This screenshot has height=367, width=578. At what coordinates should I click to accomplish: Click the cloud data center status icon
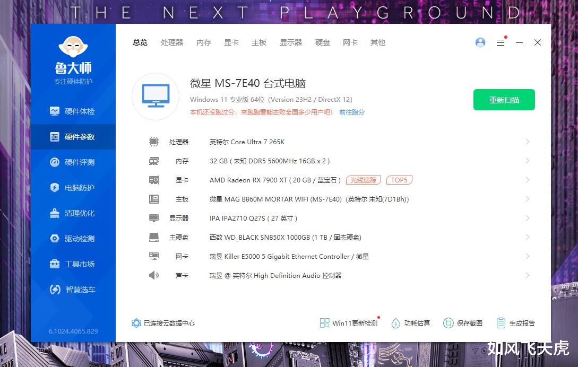pos(136,323)
